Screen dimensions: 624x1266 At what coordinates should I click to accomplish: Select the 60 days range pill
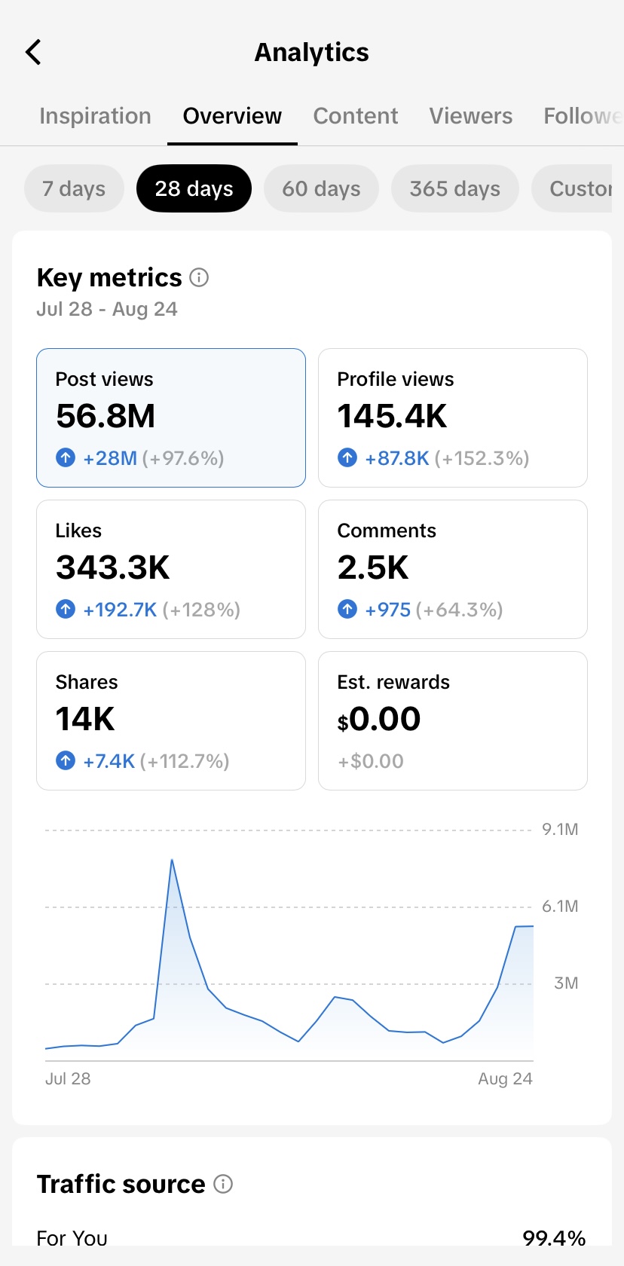pos(321,188)
